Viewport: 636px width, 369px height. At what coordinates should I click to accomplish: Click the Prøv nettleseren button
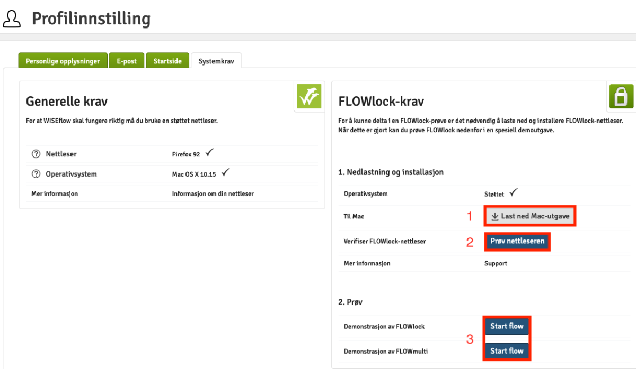point(517,241)
